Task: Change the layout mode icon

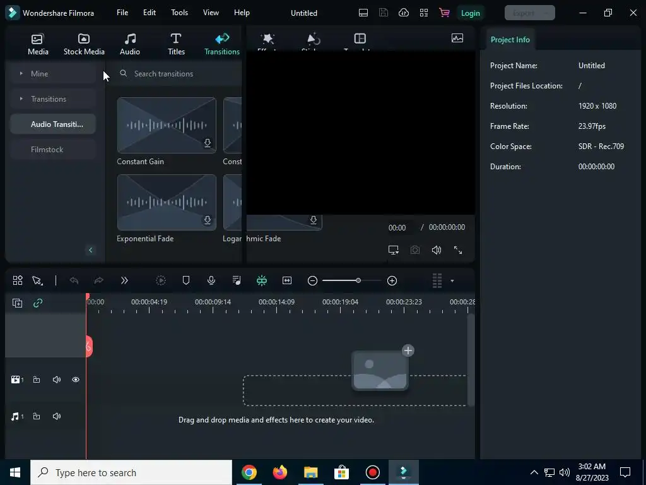Action: pyautogui.click(x=363, y=13)
